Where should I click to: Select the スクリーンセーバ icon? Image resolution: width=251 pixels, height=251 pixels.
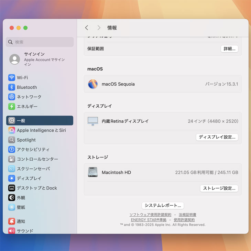pyautogui.click(x=12, y=169)
